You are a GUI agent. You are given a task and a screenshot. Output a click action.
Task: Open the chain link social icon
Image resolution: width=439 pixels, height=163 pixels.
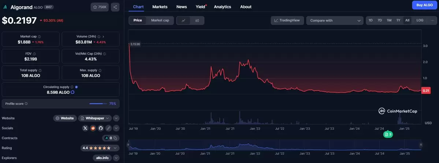(x=108, y=128)
